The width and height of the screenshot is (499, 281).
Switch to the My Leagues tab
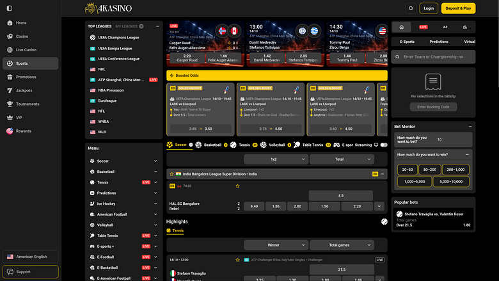(x=129, y=26)
